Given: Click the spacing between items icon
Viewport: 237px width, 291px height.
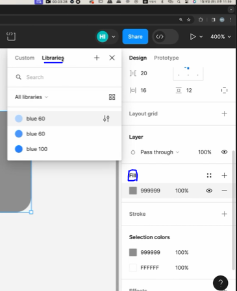Looking at the screenshot, I should pyautogui.click(x=133, y=73).
